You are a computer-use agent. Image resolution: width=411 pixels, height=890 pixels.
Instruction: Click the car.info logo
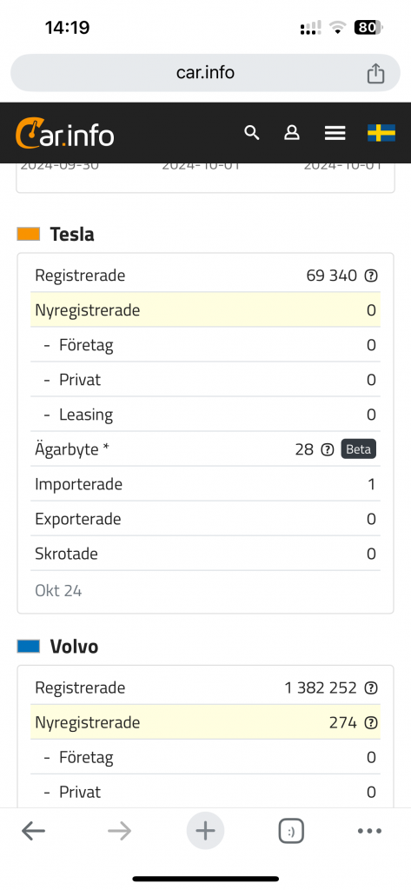coord(64,134)
